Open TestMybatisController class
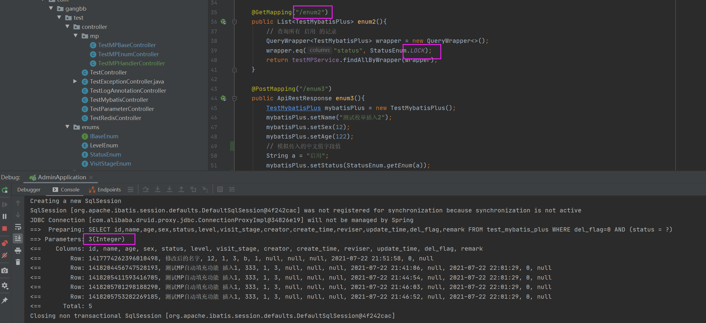 click(119, 100)
